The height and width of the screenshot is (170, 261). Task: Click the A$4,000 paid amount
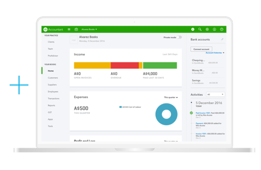pyautogui.click(x=150, y=73)
